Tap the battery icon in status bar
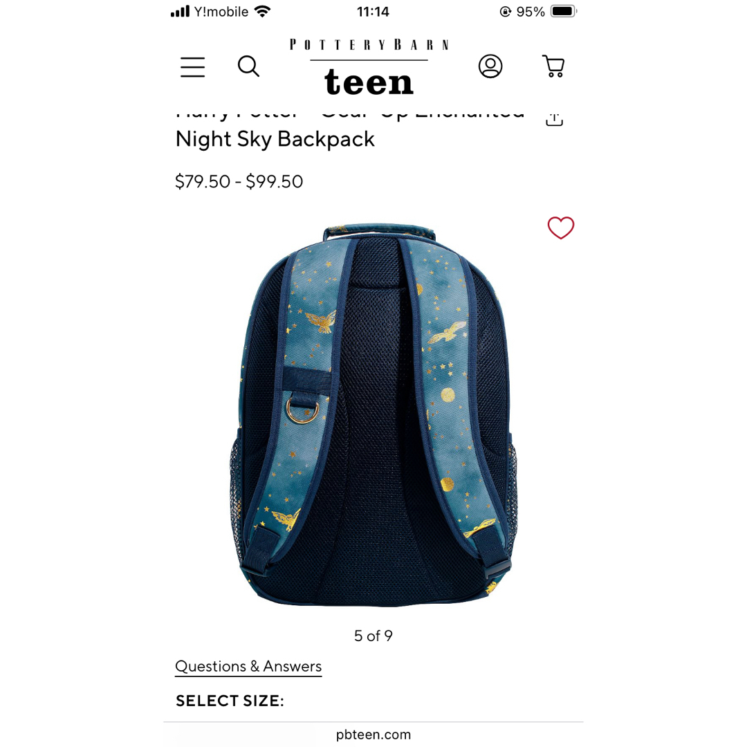The width and height of the screenshot is (747, 747). point(564,12)
